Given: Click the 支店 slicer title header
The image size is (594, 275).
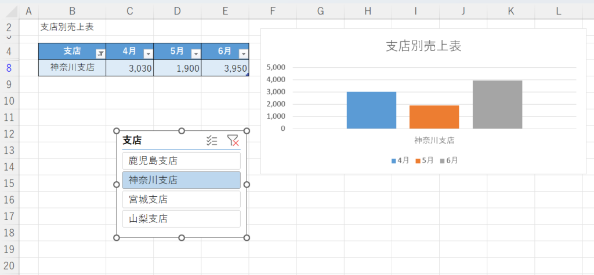Looking at the screenshot, I should pyautogui.click(x=132, y=140).
